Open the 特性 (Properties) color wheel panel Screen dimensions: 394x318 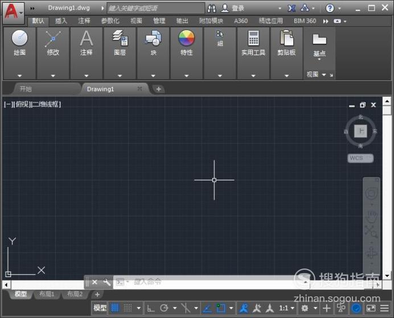[x=186, y=43]
